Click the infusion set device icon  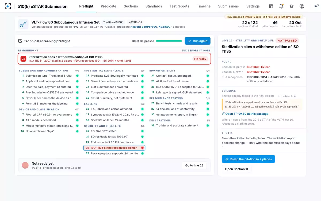23,24
